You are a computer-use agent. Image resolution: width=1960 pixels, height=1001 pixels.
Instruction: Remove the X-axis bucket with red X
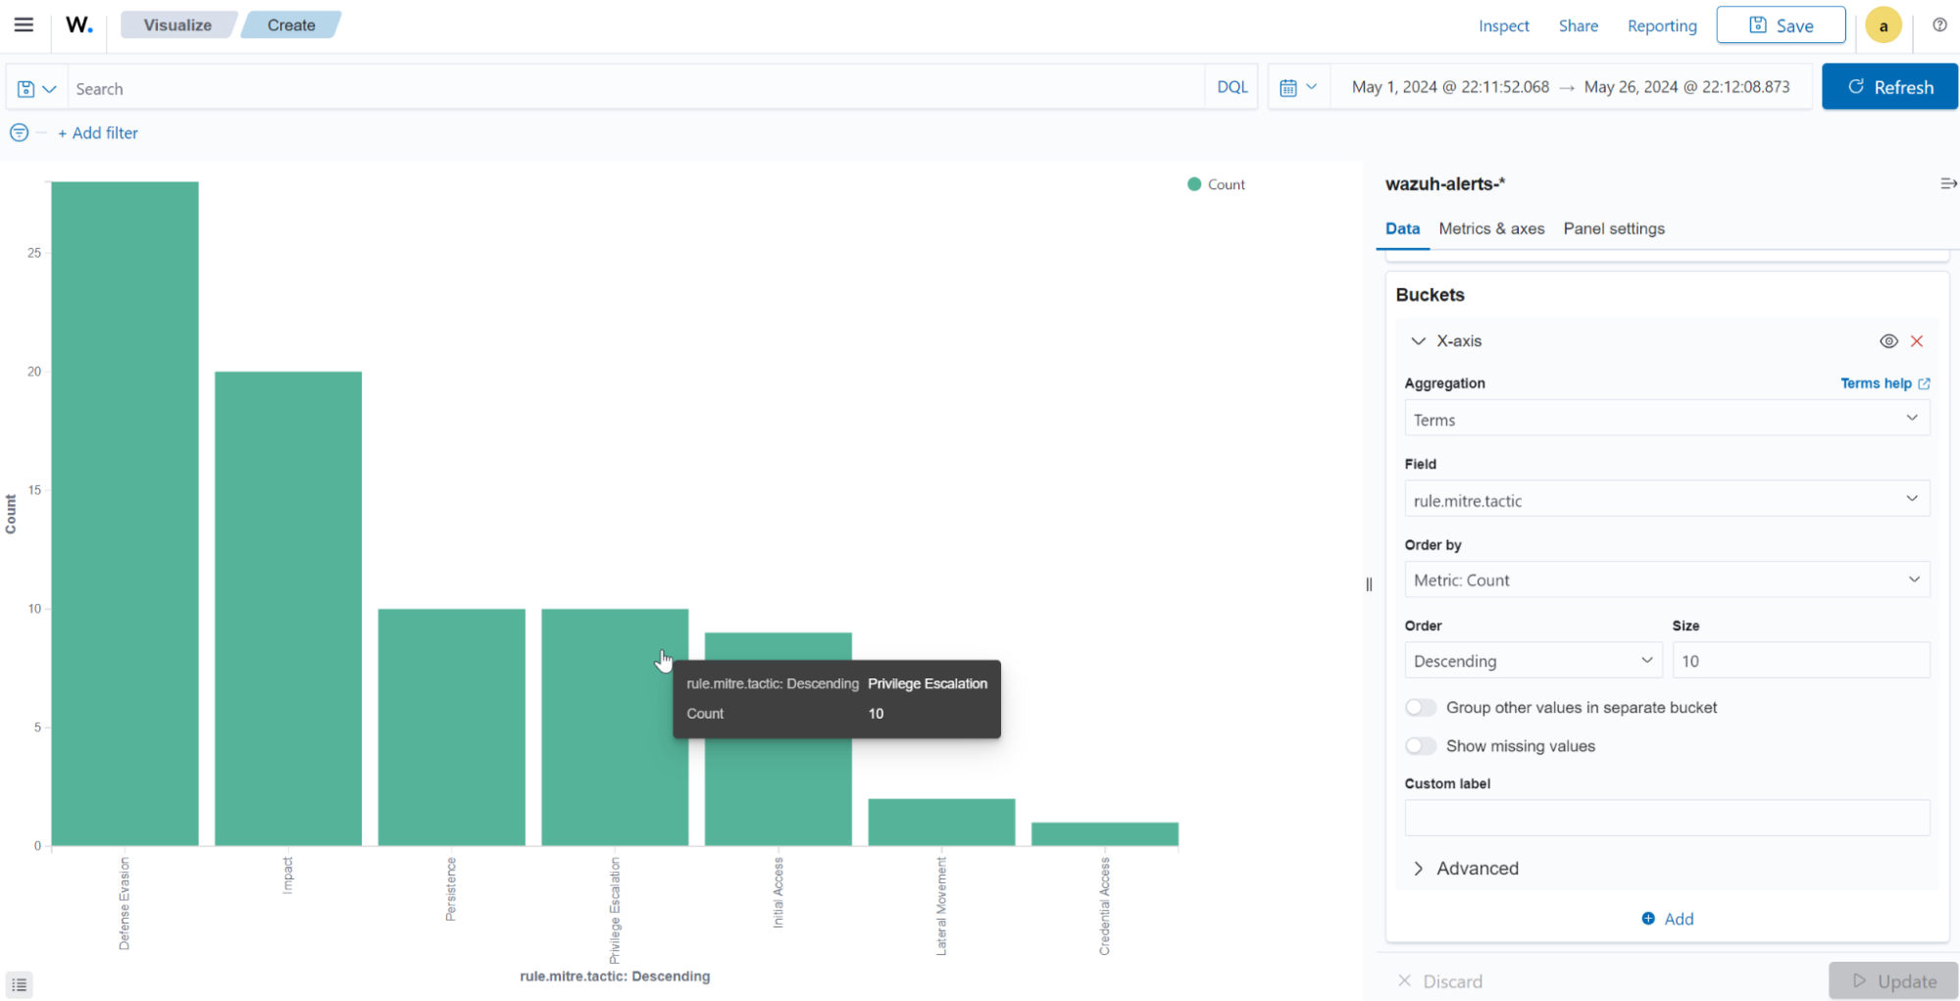tap(1917, 340)
